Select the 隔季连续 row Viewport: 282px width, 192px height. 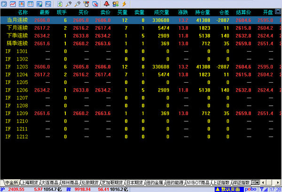[x=141, y=43]
